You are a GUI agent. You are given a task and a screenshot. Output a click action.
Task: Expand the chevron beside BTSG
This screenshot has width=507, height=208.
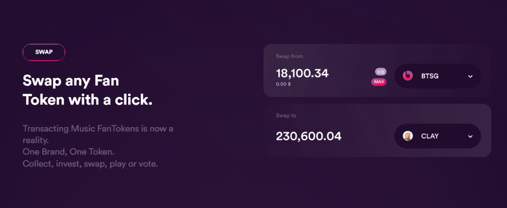point(470,76)
